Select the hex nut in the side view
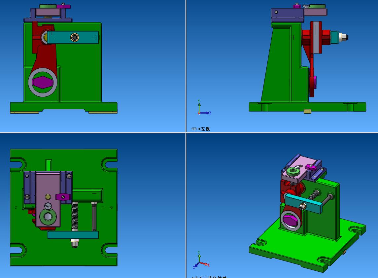378x278 pixels. click(x=343, y=38)
